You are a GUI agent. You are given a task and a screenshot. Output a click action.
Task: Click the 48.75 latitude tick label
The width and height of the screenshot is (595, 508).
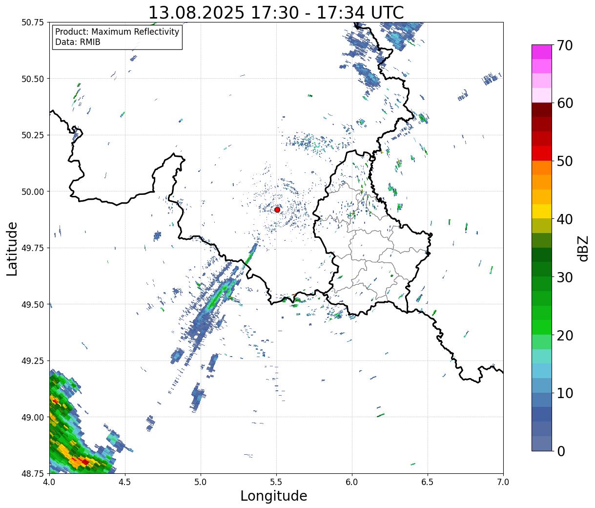33,473
